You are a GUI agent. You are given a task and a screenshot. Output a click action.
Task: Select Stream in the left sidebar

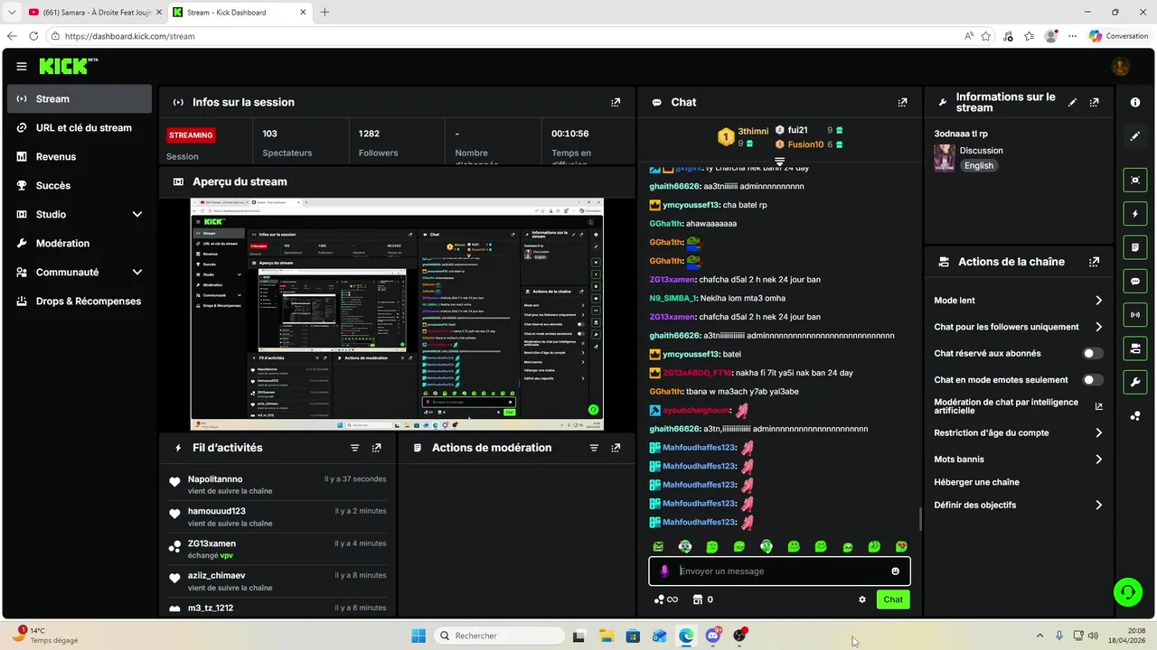(x=80, y=99)
